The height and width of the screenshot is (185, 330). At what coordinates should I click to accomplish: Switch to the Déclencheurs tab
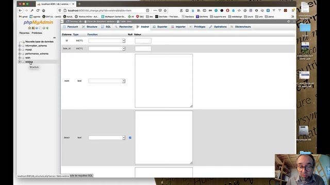coord(241,27)
